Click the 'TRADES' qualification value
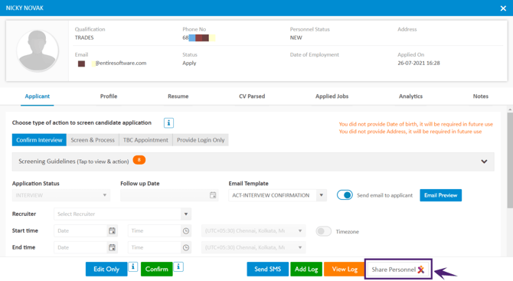This screenshot has height=281, width=513. point(84,38)
